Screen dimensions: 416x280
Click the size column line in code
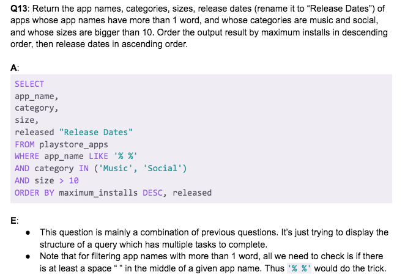(27, 120)
